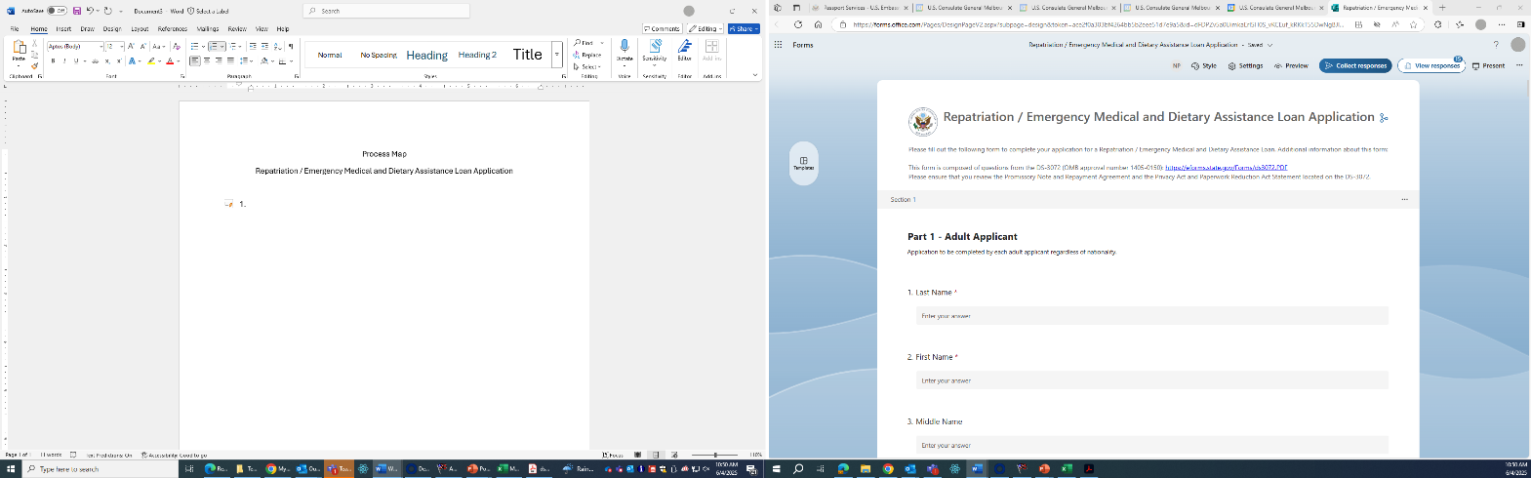The height and width of the screenshot is (478, 1531).
Task: Click the Format Painter icon
Action: pos(35,66)
